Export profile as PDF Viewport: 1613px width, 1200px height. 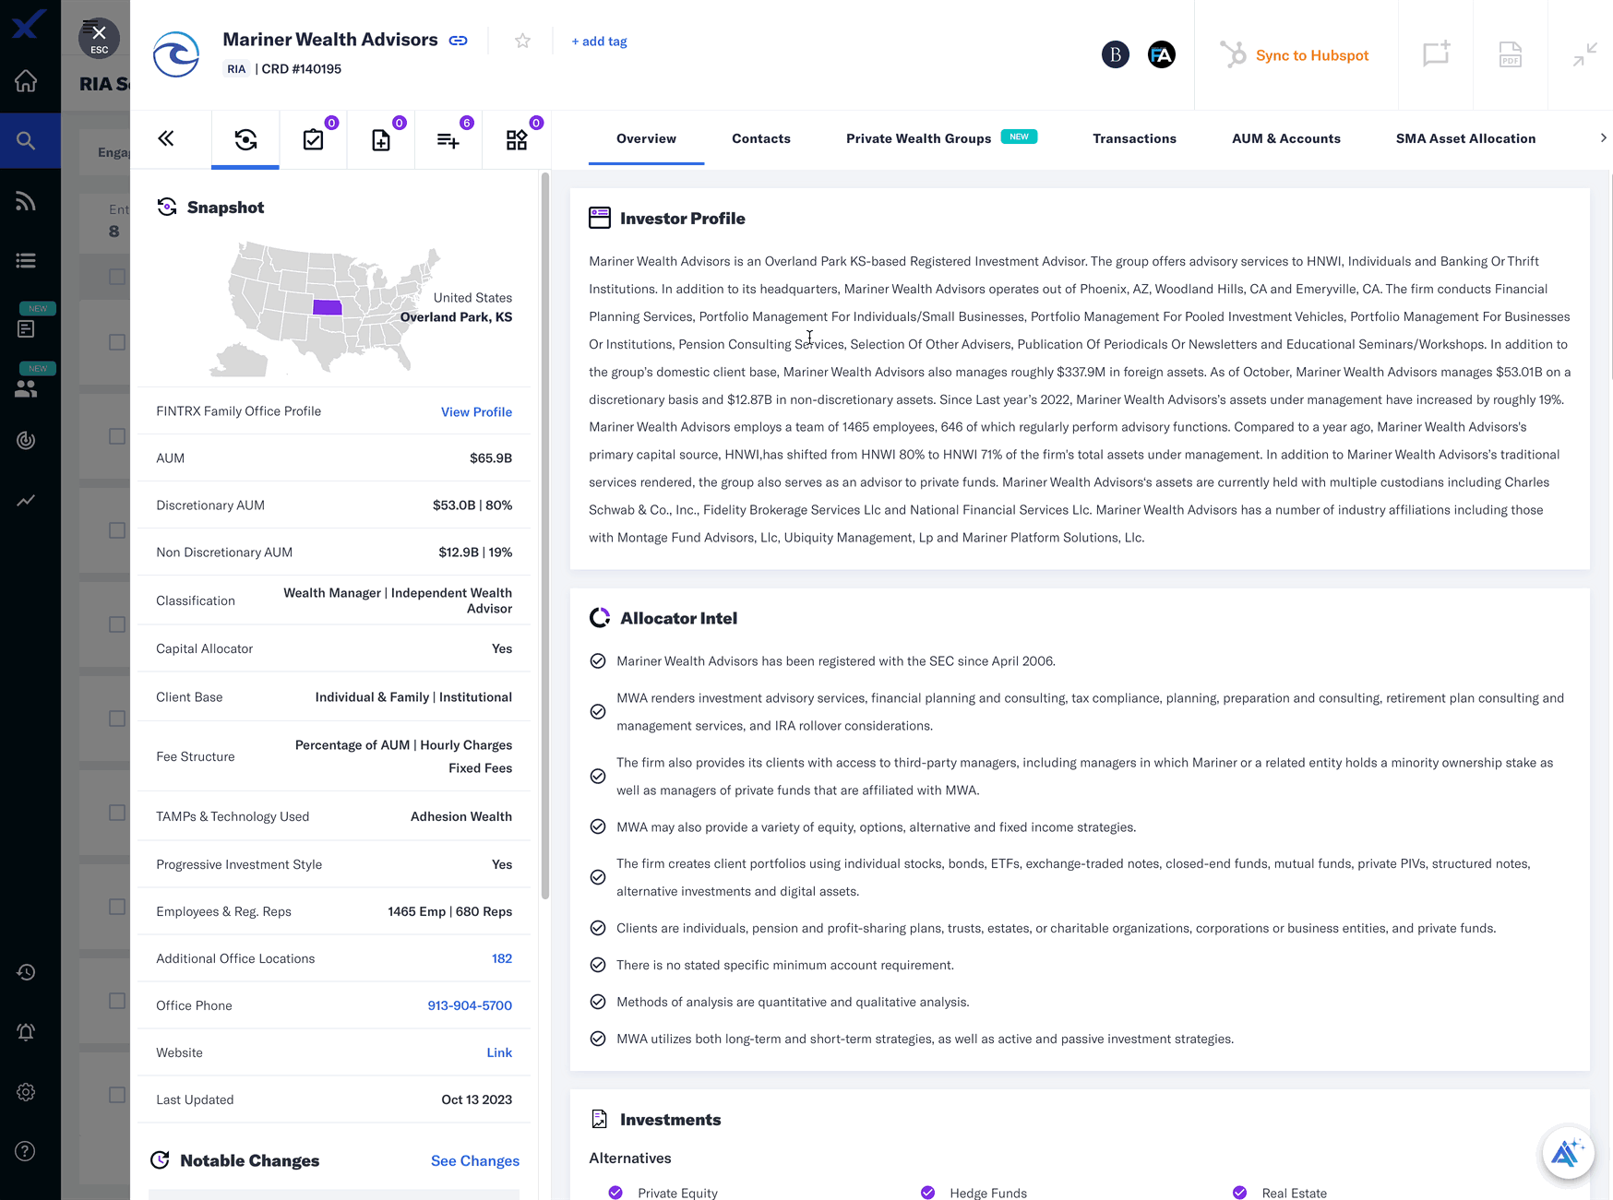(1511, 55)
